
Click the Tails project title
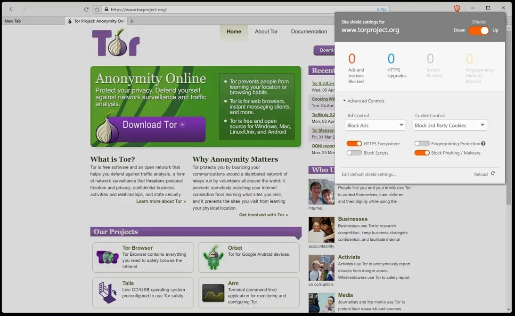coord(128,283)
